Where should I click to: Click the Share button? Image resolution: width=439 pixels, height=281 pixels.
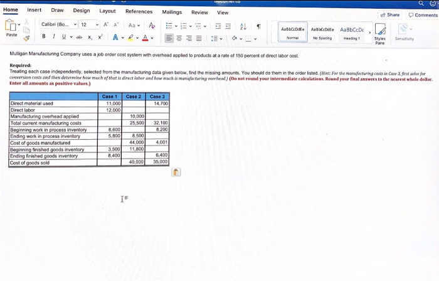click(x=390, y=15)
